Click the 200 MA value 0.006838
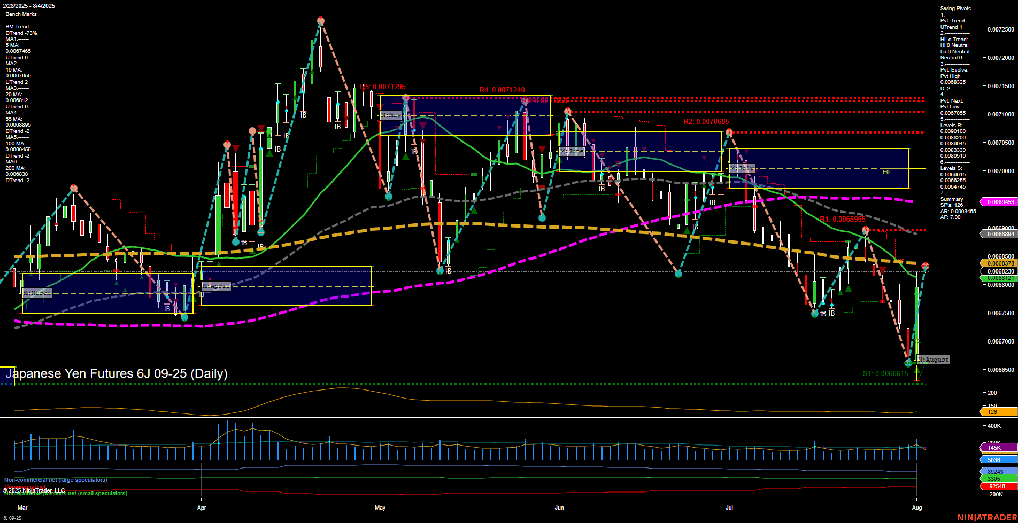This screenshot has width=1018, height=523. [x=17, y=174]
